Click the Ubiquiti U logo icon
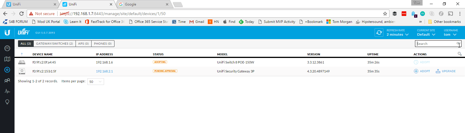The image size is (465, 133). pos(7,32)
